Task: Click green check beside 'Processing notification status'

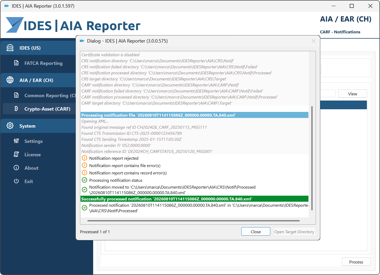Action: (x=84, y=180)
